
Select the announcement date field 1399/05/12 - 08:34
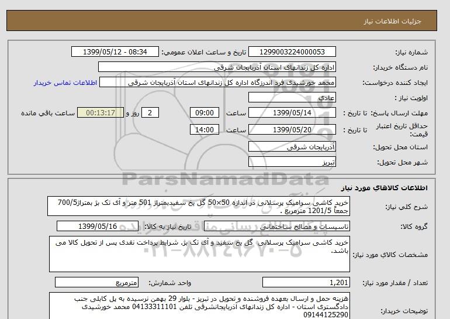[x=115, y=52]
